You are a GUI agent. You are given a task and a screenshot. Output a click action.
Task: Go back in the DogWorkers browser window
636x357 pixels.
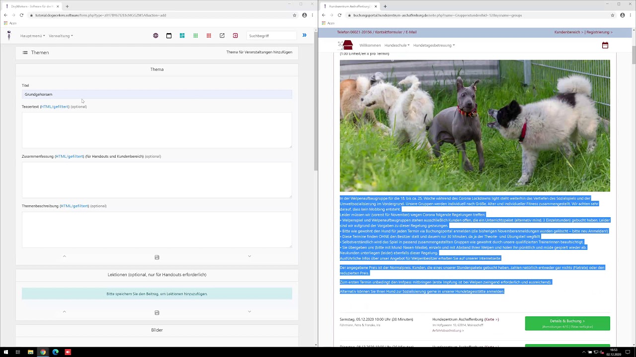(x=5, y=15)
